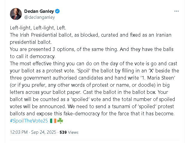Visit the @declanganley handle link
189x143 pixels.
coord(40,17)
